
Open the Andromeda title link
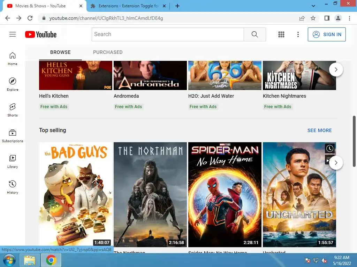(126, 96)
